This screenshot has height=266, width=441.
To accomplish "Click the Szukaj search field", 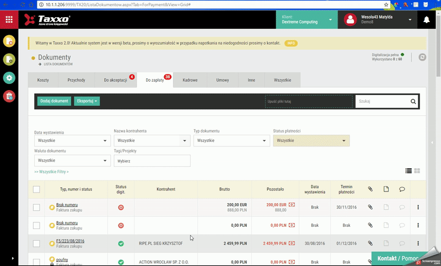I will pos(382,102).
